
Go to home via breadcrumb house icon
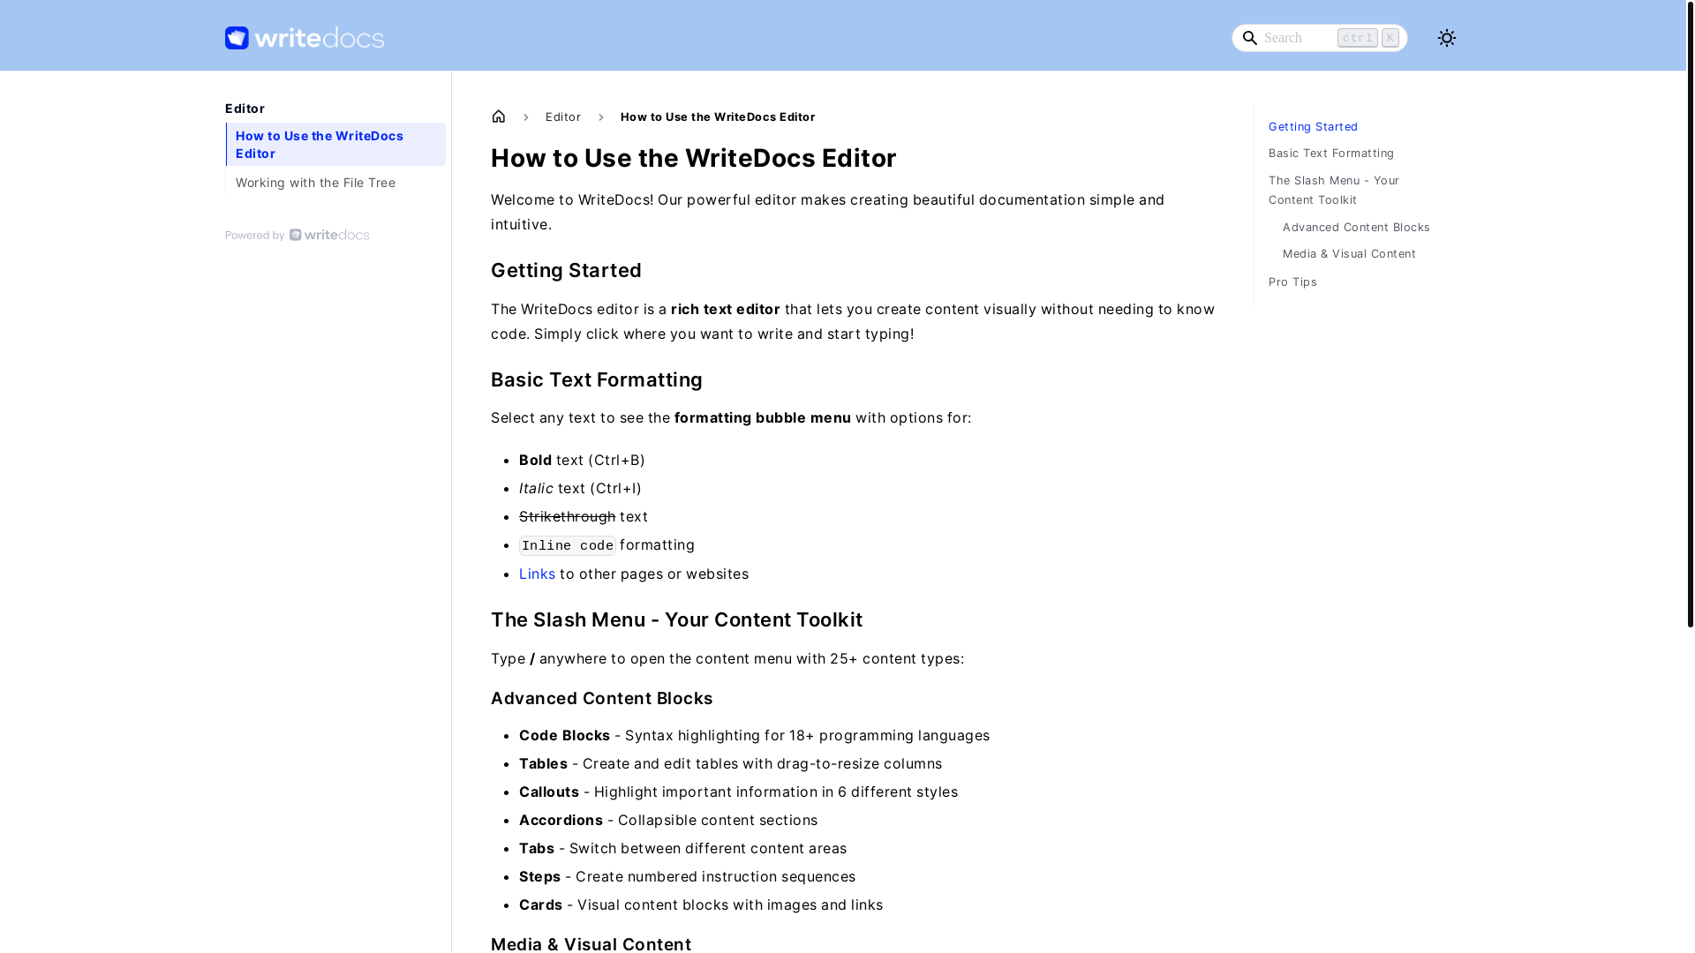[499, 116]
